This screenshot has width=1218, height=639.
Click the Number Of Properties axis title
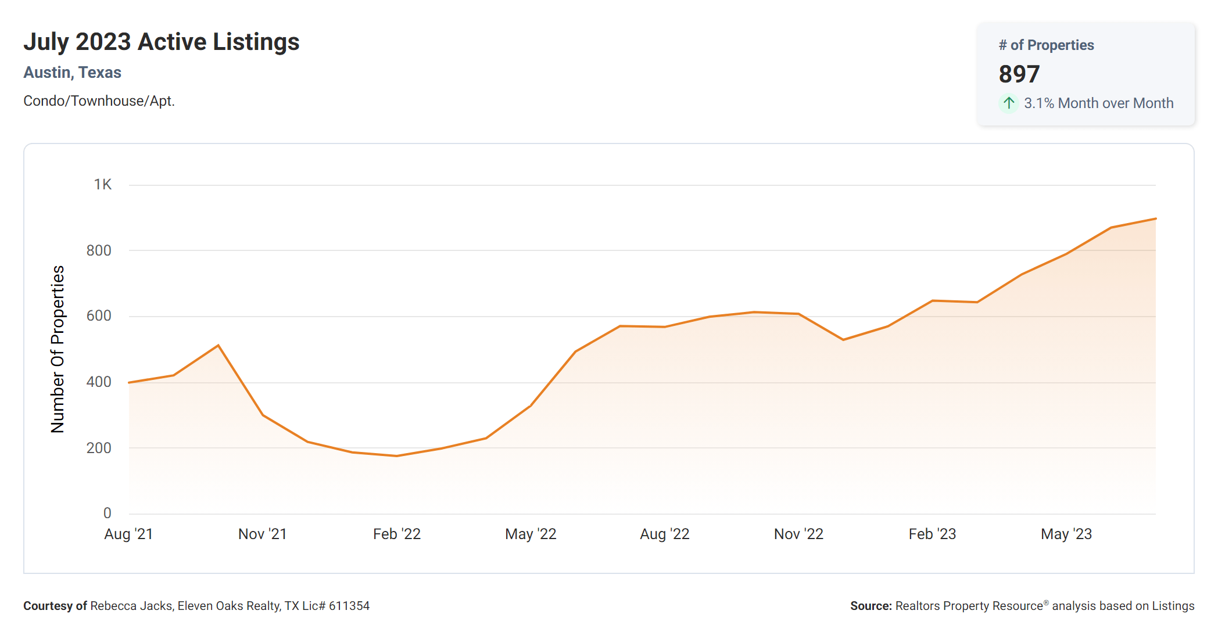[x=58, y=349]
